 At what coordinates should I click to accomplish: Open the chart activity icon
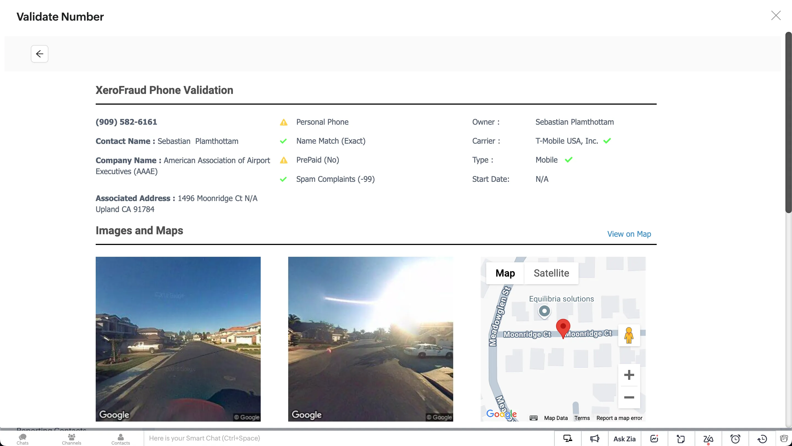coord(654,439)
